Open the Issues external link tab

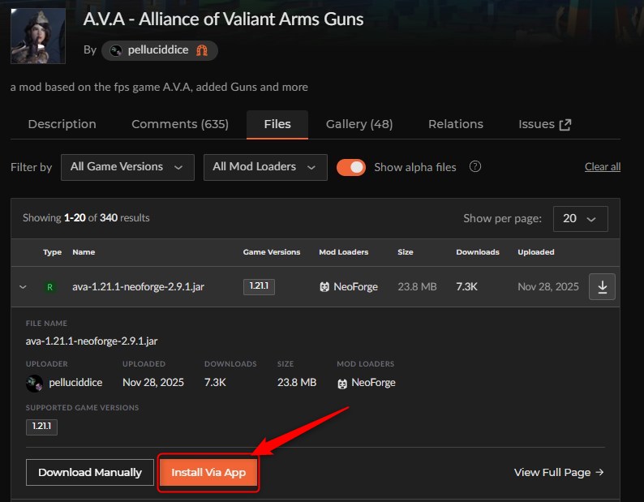544,124
